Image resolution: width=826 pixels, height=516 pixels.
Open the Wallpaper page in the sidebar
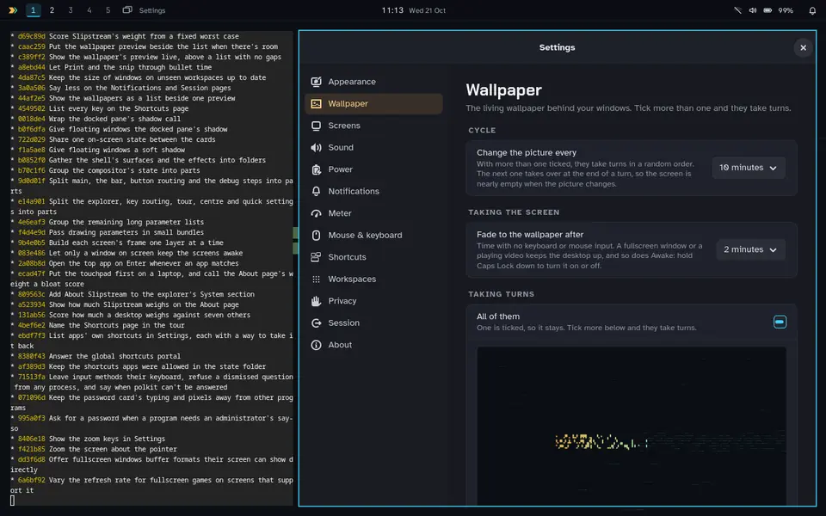point(373,104)
